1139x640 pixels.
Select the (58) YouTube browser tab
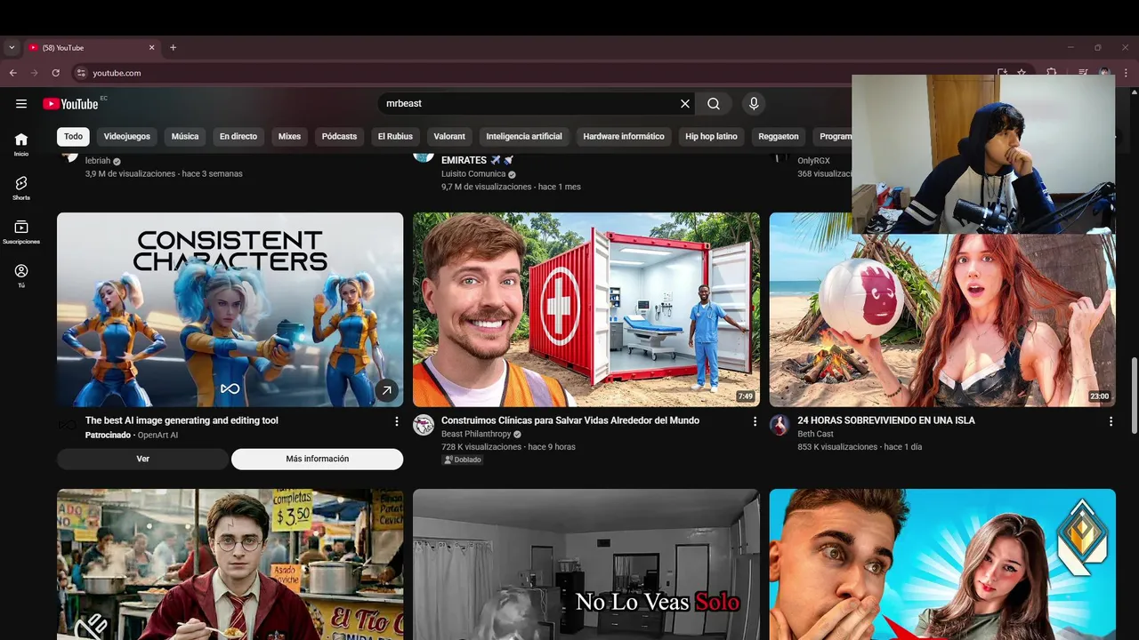coord(92,48)
